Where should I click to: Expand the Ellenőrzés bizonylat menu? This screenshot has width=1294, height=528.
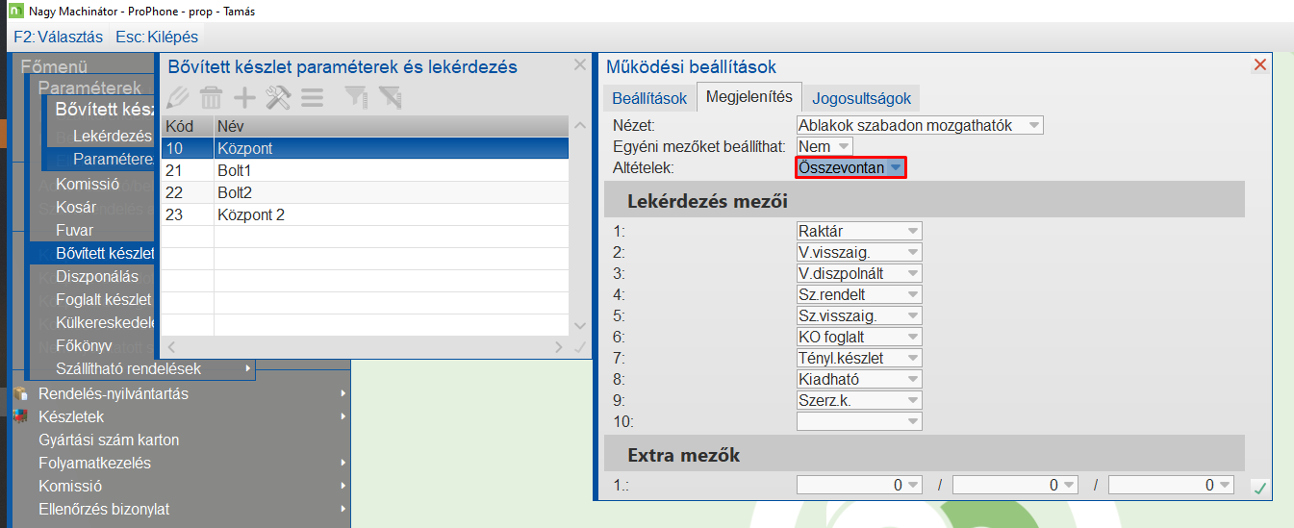(181, 509)
